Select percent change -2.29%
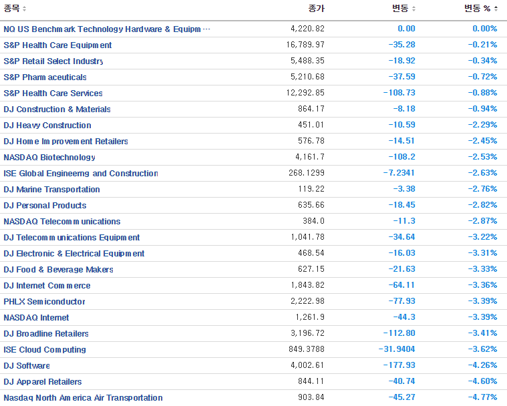 [x=482, y=125]
